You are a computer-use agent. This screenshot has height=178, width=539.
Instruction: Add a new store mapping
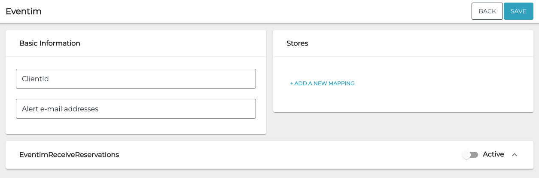pos(322,83)
